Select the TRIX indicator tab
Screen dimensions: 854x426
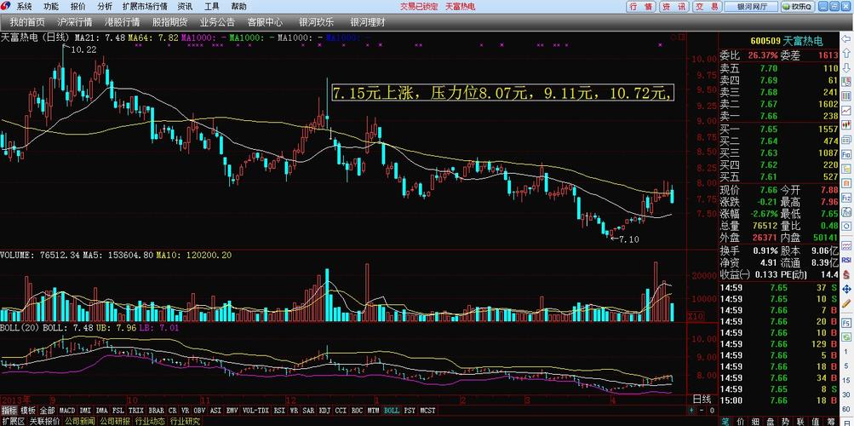coord(136,410)
